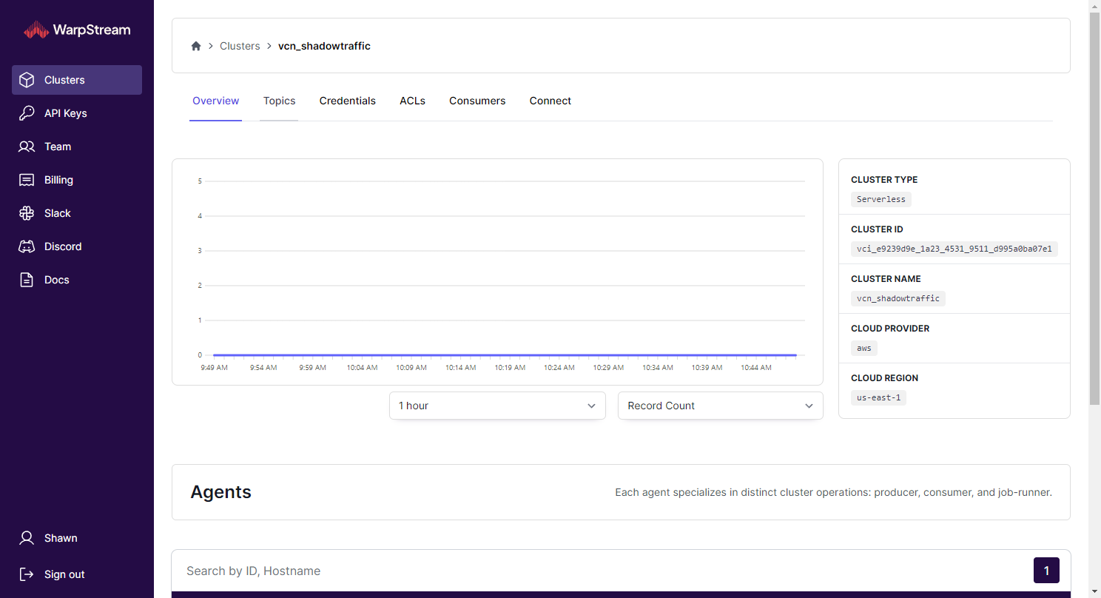Open the Connect tab

coord(550,101)
